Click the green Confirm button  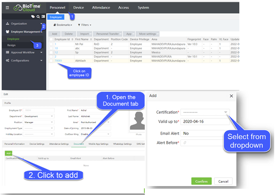201,181
